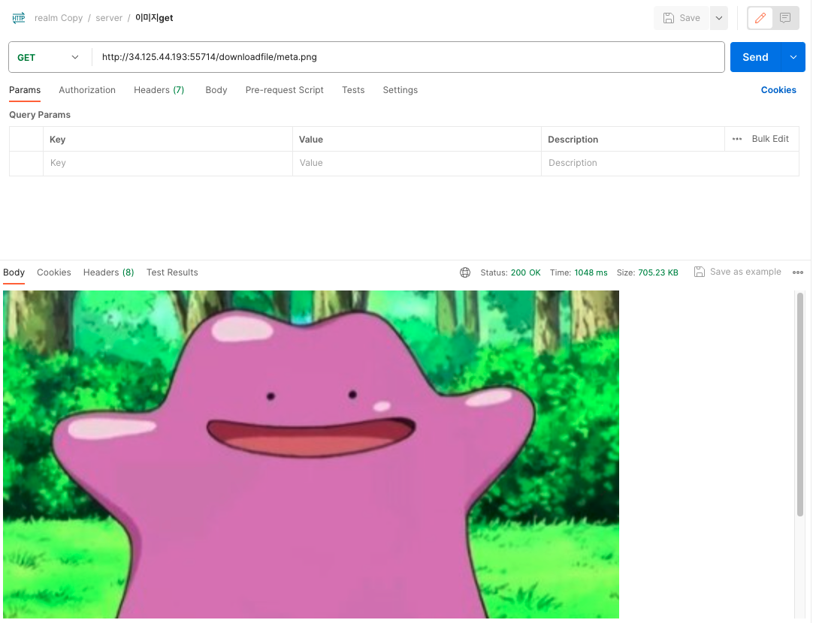Go to Pre-request Script tab
The width and height of the screenshot is (816, 623).
click(x=284, y=90)
